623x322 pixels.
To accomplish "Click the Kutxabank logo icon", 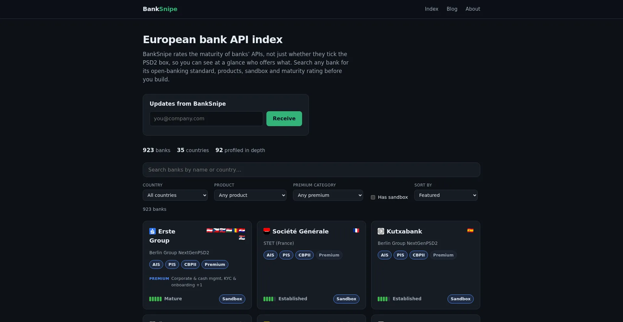I will coord(381,231).
